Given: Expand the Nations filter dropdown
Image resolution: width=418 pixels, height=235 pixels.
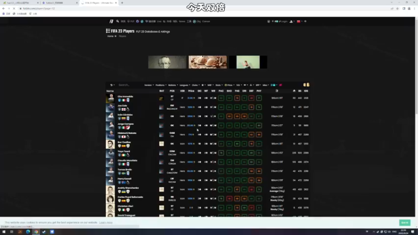Looking at the screenshot, I should click(173, 85).
